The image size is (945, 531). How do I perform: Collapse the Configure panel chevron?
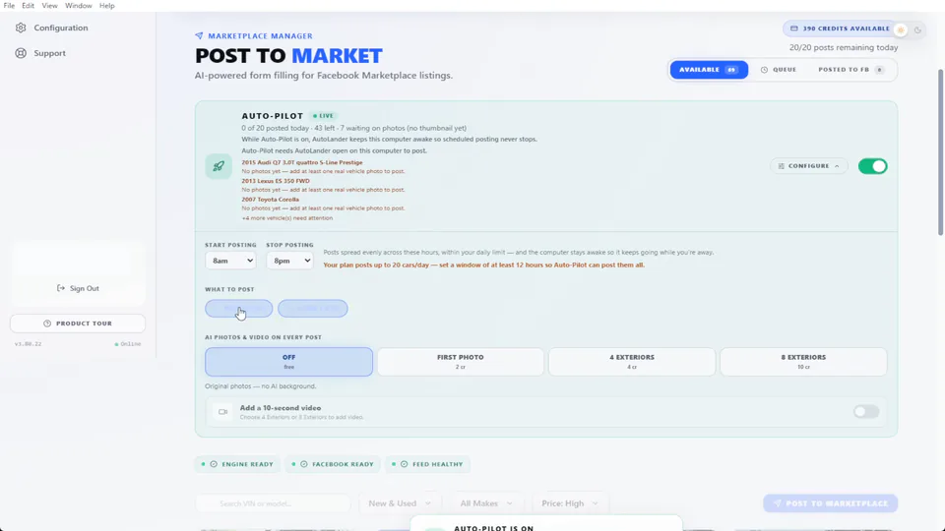click(x=837, y=166)
